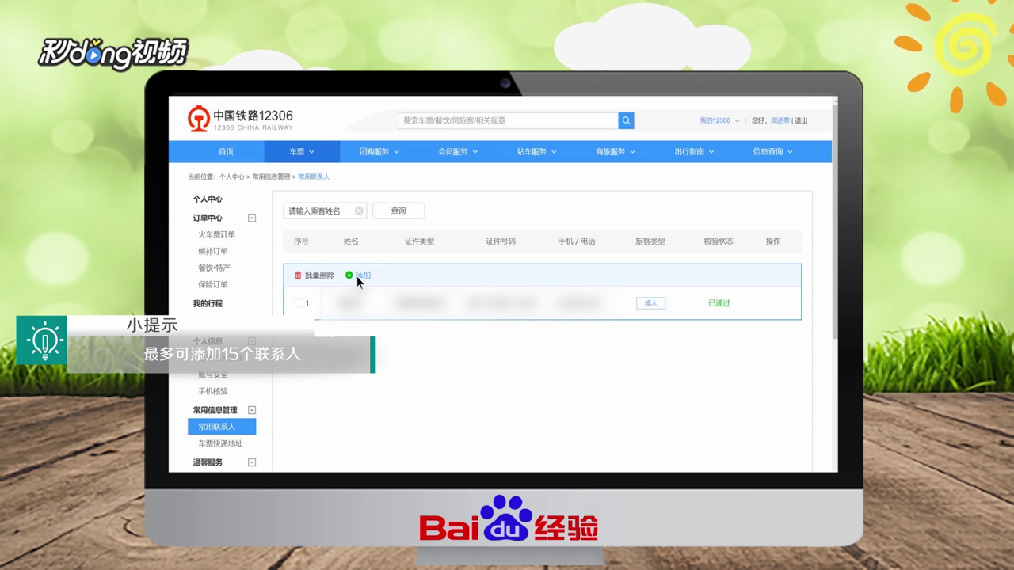Viewport: 1014px width, 570px height.
Task: Click the red trash batch delete icon
Action: [x=298, y=275]
